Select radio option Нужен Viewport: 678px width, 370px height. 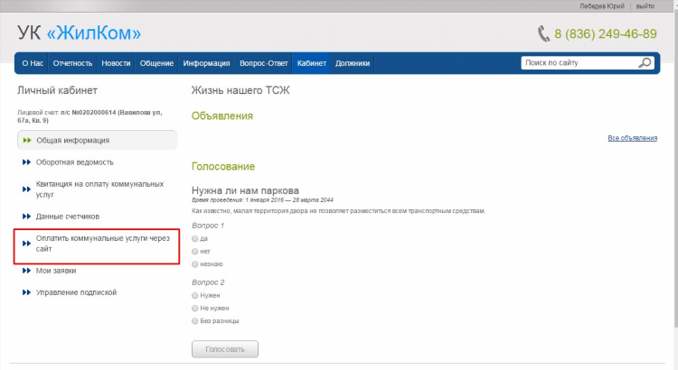click(195, 295)
